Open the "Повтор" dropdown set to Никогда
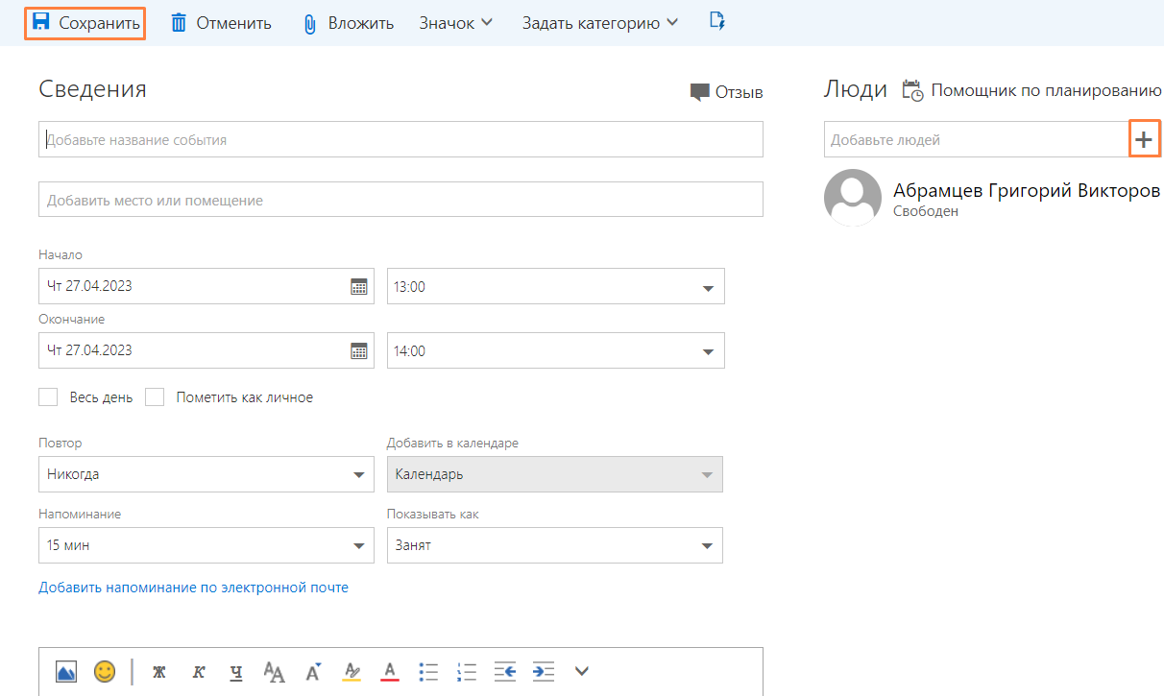 tap(359, 474)
